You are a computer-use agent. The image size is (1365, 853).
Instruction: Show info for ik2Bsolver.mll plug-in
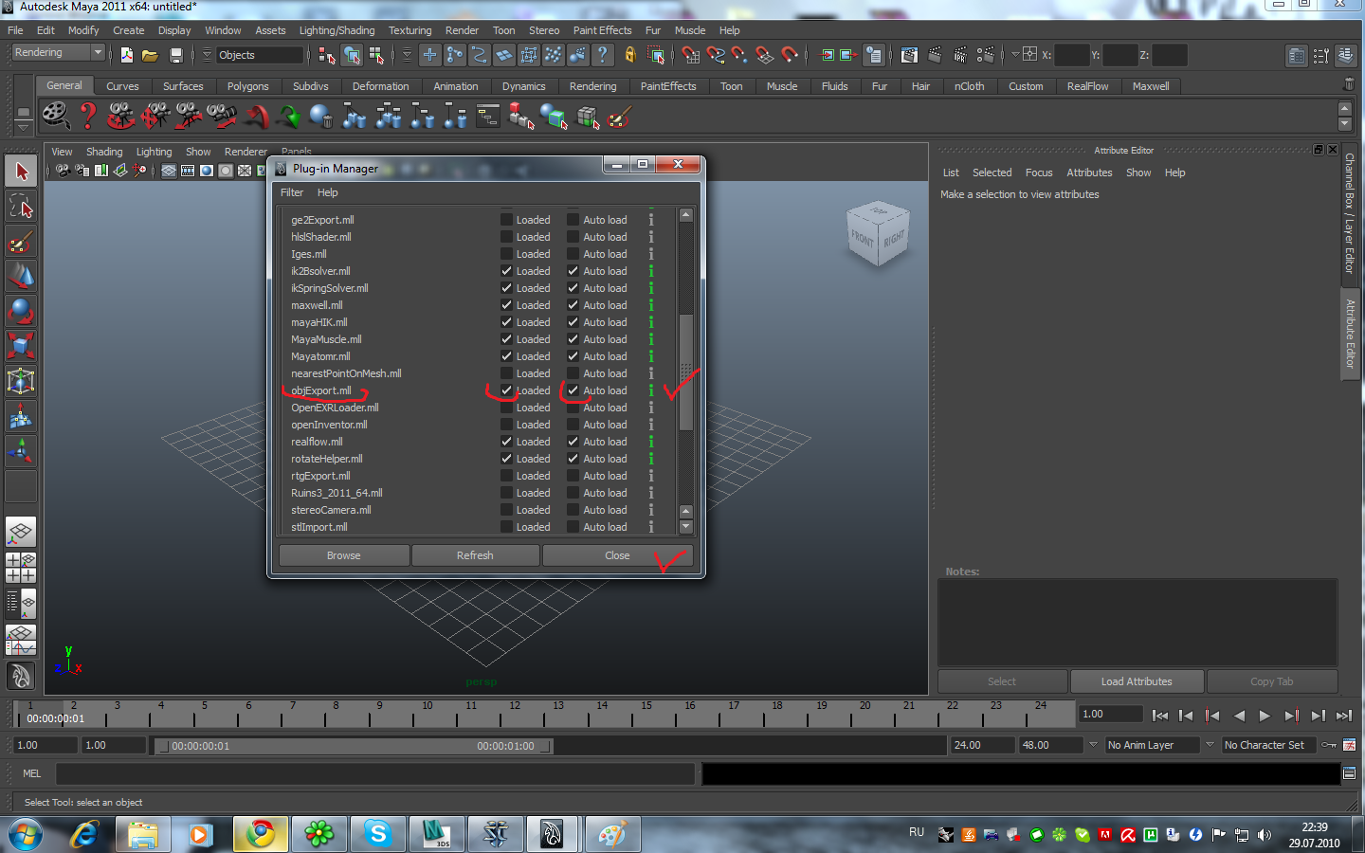[651, 271]
